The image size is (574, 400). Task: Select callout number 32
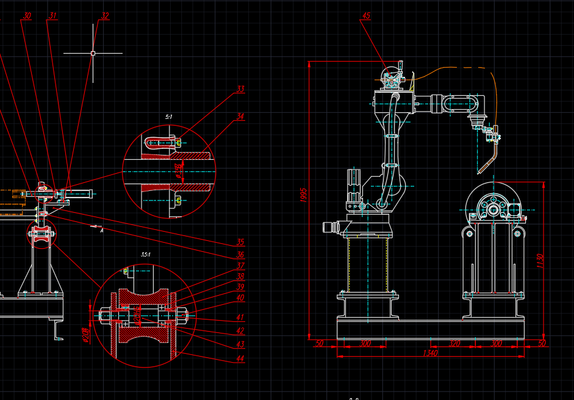tap(105, 15)
